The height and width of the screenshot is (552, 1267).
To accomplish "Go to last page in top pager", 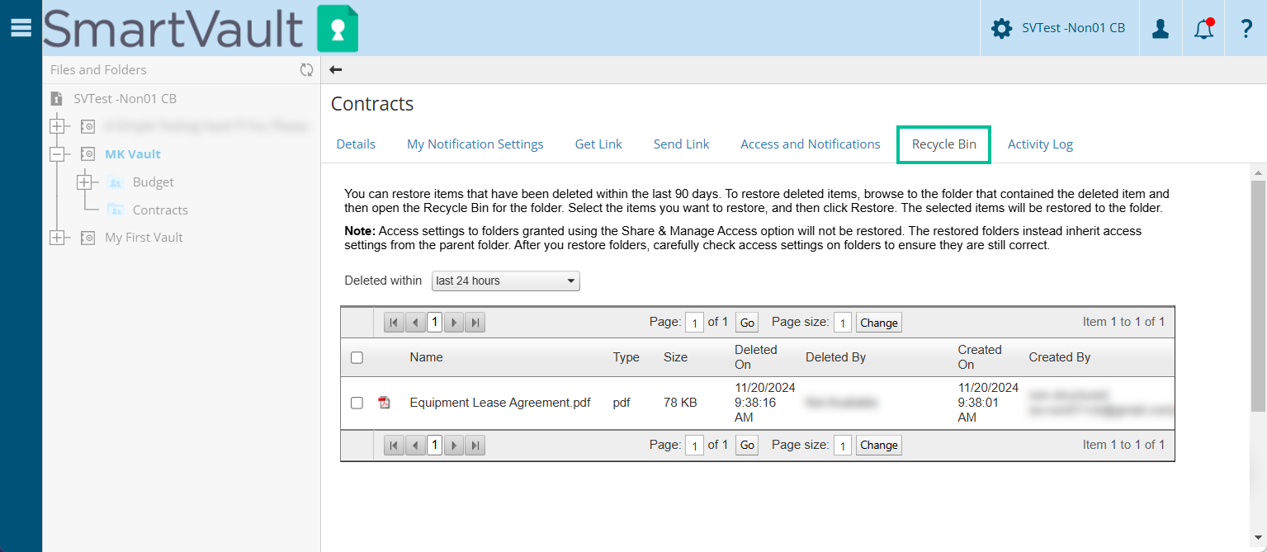I will pyautogui.click(x=475, y=323).
